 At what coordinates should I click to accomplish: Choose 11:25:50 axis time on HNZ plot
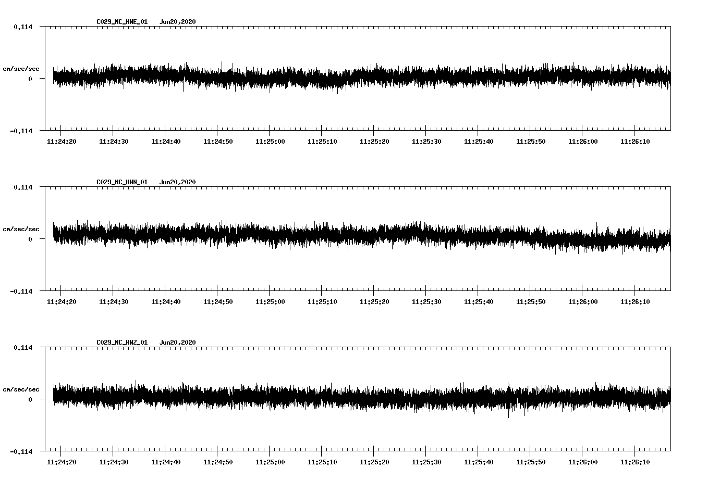point(531,462)
